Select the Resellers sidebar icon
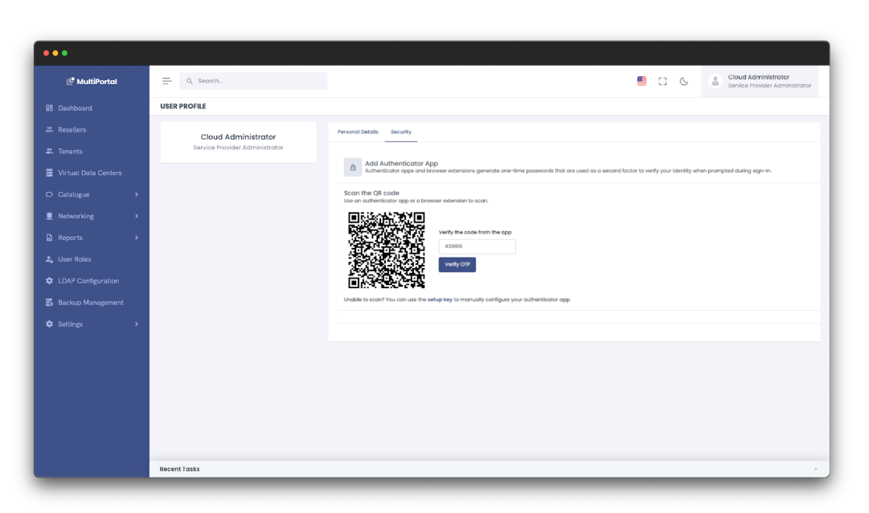The height and width of the screenshot is (513, 869). (x=50, y=129)
